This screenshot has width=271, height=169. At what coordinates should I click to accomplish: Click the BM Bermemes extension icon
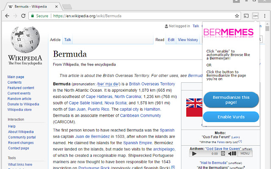tap(255, 16)
